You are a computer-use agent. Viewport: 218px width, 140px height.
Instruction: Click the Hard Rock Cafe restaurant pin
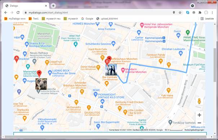pyautogui.click(x=102, y=58)
